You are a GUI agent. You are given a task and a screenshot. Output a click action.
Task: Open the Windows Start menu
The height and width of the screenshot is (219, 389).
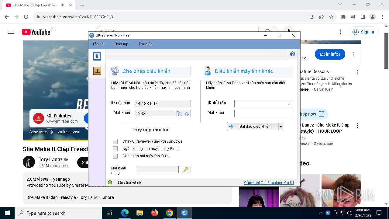pyautogui.click(x=7, y=213)
